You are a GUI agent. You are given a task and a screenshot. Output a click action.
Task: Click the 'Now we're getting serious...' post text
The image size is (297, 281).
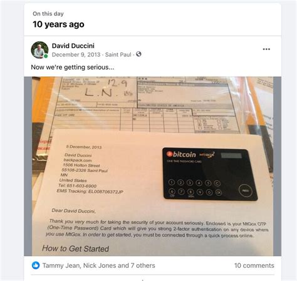(73, 67)
